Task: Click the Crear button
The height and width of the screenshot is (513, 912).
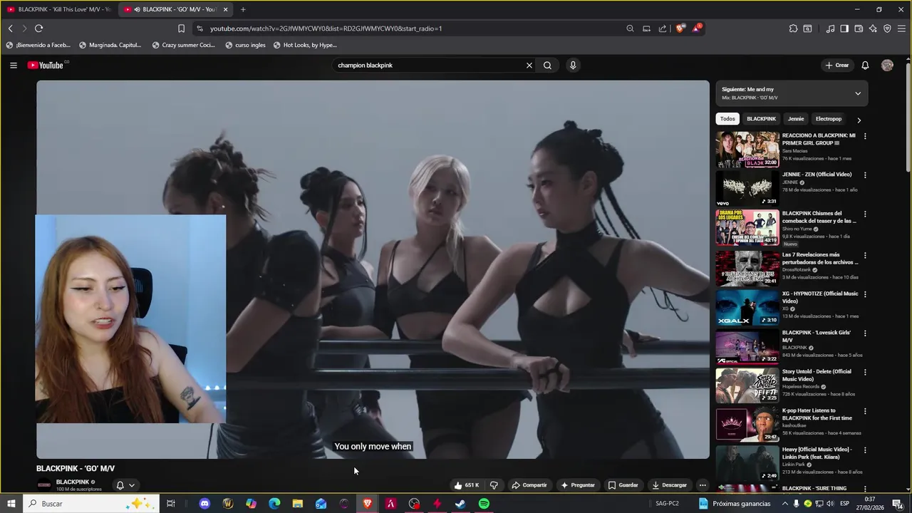Action: [837, 65]
